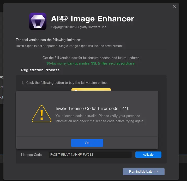Click the "AI arty Image Enhancer" title text
This screenshot has width=187, height=181.
pyautogui.click(x=92, y=19)
